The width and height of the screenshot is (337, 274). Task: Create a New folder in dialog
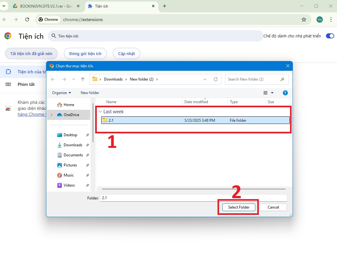tap(90, 93)
